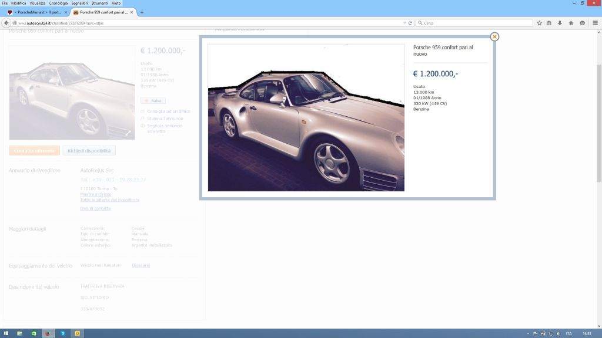Click popup title Porsche 959 confort pari al nuovo

(x=443, y=50)
